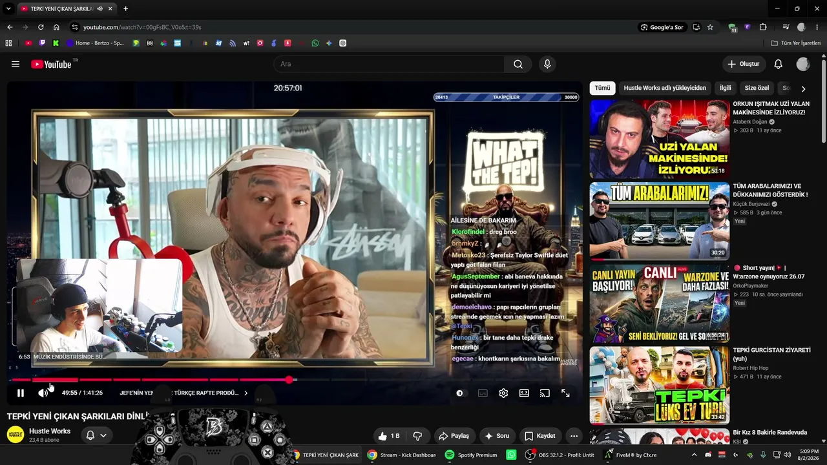Open the player settings gear
This screenshot has height=465, width=827.
tap(503, 393)
